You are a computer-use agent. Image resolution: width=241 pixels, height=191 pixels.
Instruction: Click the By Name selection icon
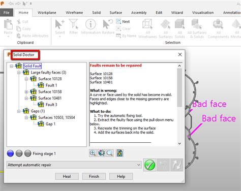click(x=118, y=36)
